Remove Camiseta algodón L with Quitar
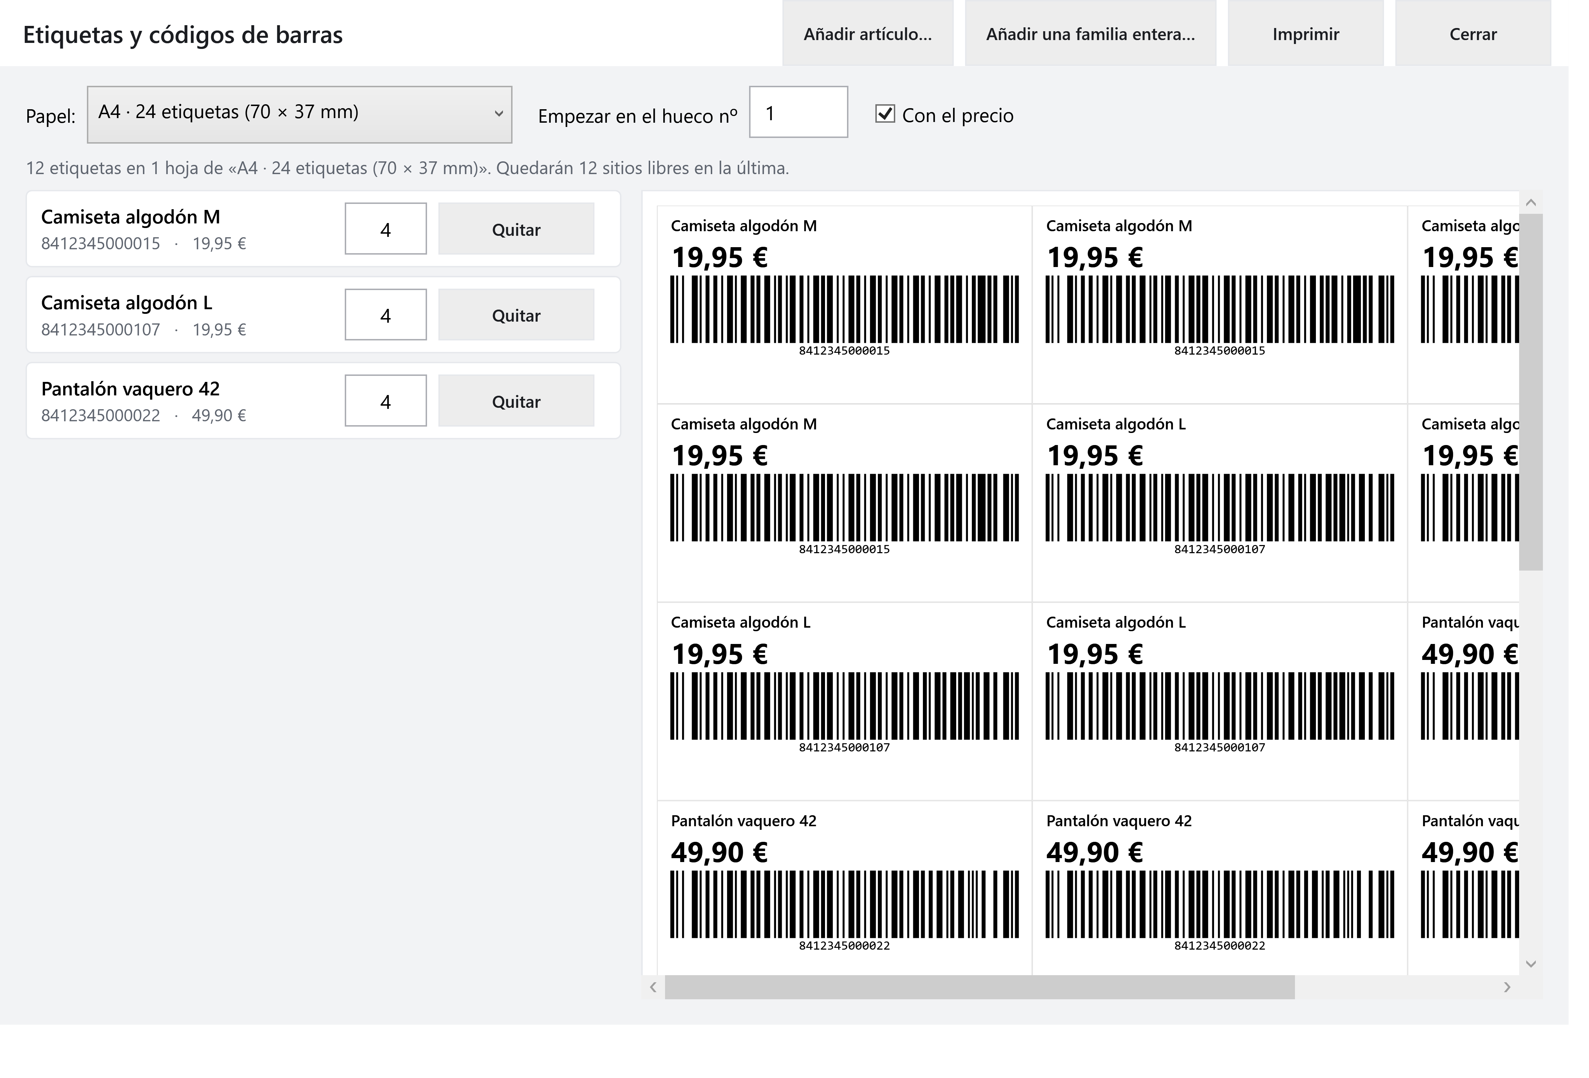The height and width of the screenshot is (1078, 1589). coord(516,315)
